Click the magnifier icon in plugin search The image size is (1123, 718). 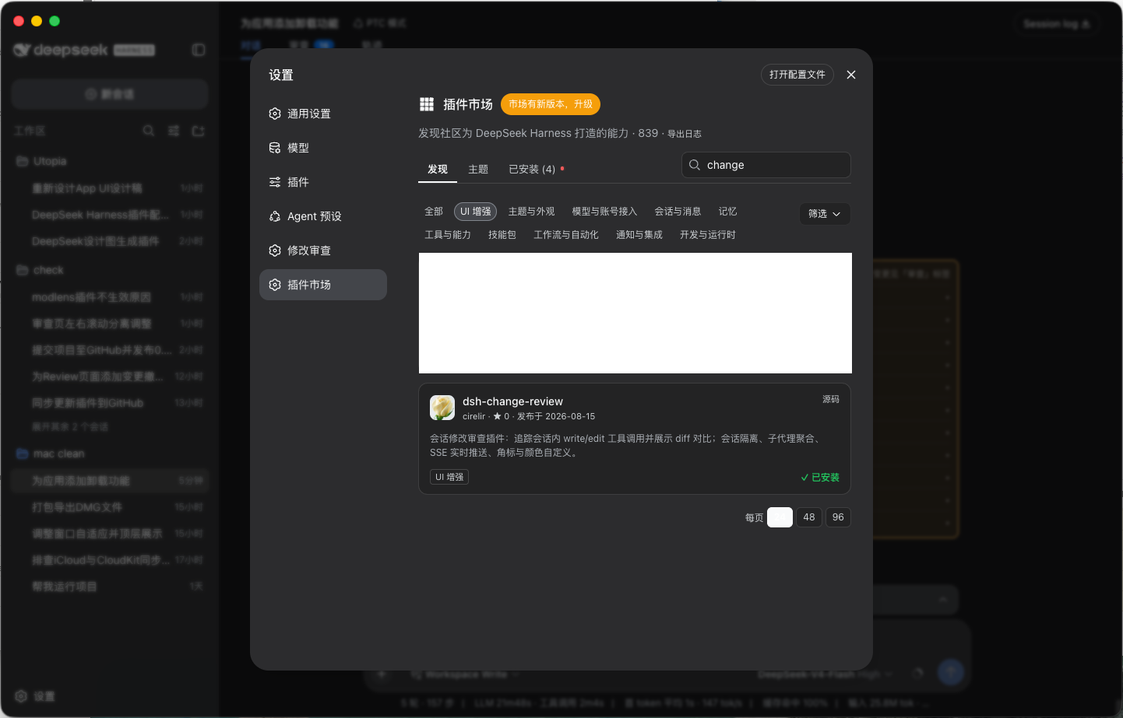pos(695,165)
